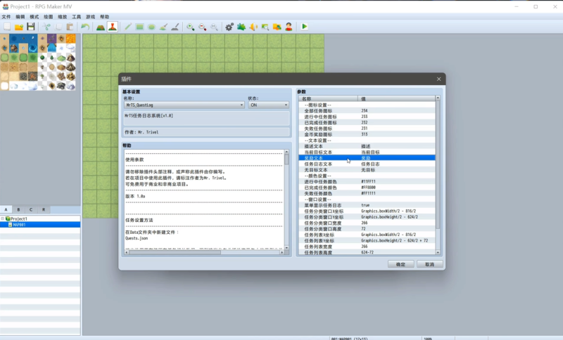Viewport: 563px width, 340px height.
Task: Switch to tileset tab A
Action: tap(6, 209)
